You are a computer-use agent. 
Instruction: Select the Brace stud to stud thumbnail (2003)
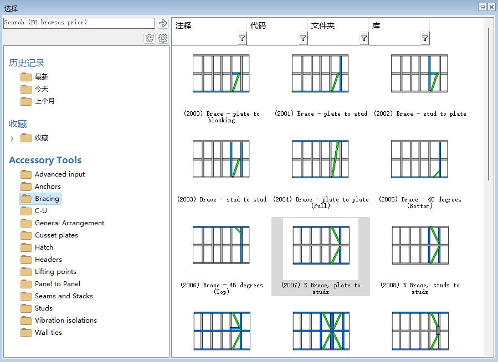click(x=221, y=159)
